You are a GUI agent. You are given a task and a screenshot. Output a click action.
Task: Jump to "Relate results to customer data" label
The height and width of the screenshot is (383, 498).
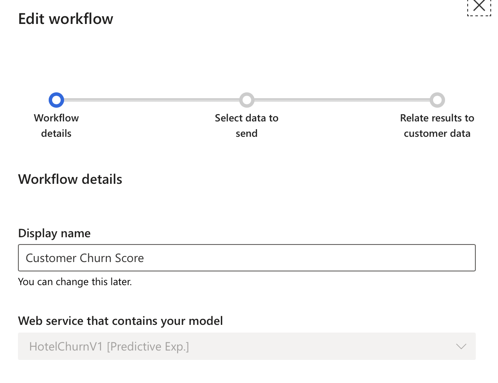tap(437, 126)
